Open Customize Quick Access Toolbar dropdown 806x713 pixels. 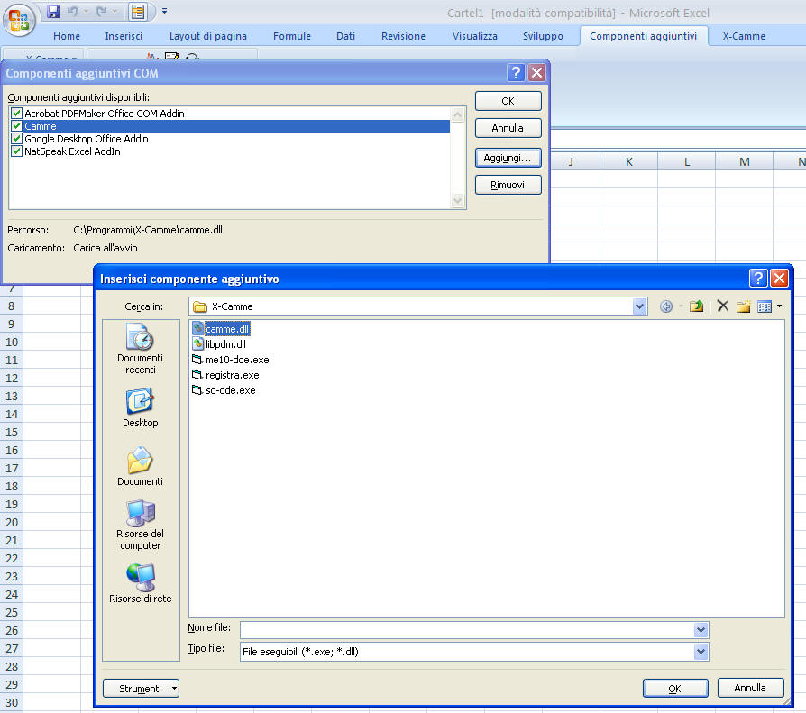[164, 11]
